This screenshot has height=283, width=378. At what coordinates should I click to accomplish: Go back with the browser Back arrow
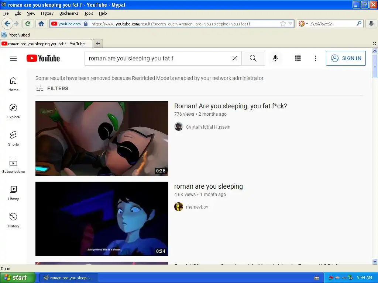7,24
